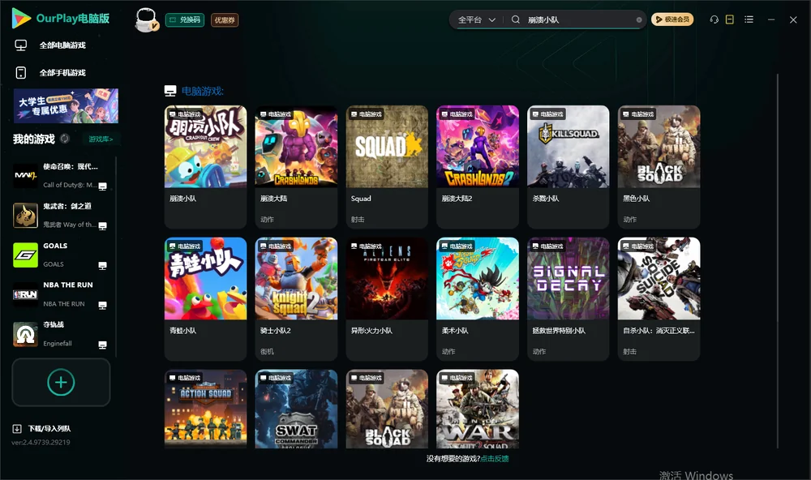The image size is (811, 480).
Task: Click PC icon on NBA THE RUN row
Action: tap(102, 305)
